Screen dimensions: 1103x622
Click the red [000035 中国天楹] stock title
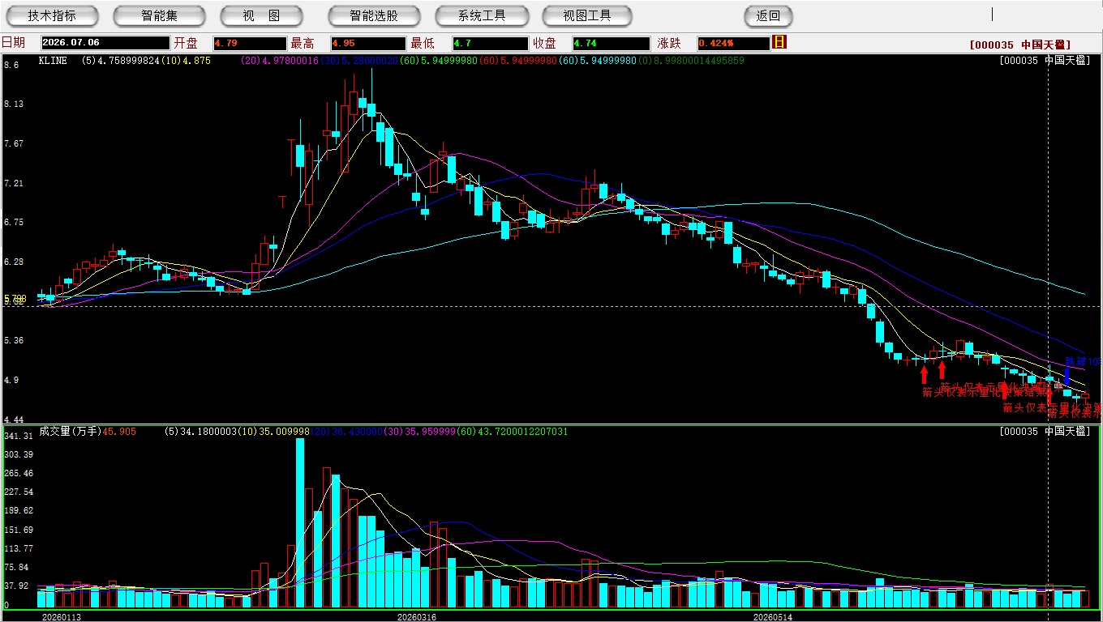tap(1020, 45)
